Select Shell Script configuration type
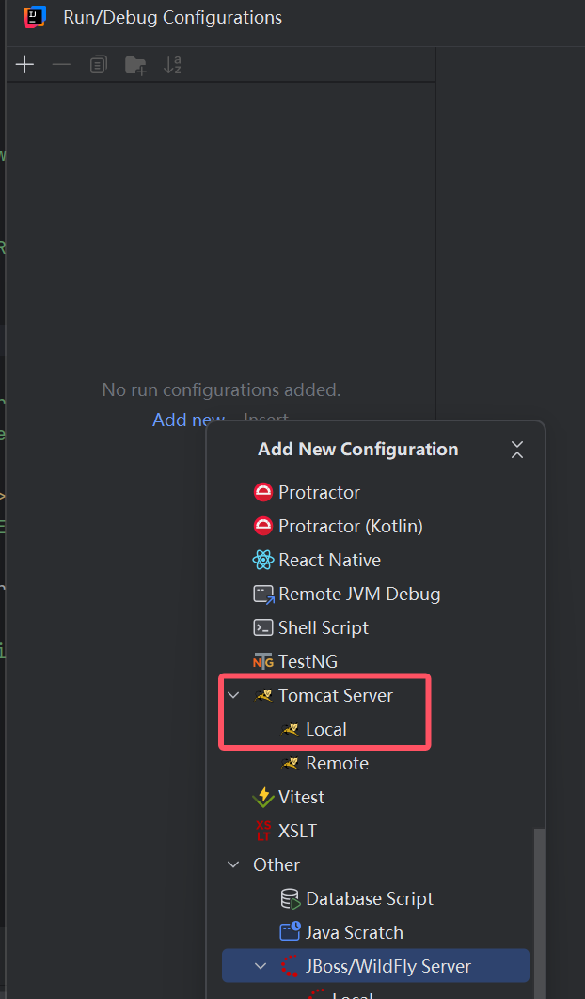This screenshot has height=999, width=585. (x=323, y=627)
